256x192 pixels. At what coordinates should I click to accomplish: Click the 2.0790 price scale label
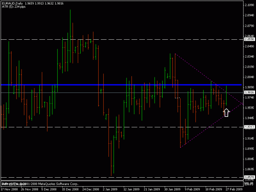click(249, 26)
